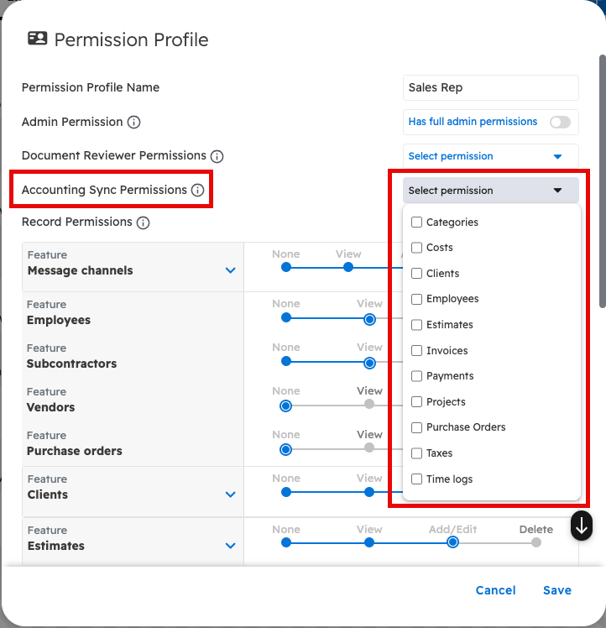
Task: Expand the Message channels feature chevron
Action: click(231, 271)
